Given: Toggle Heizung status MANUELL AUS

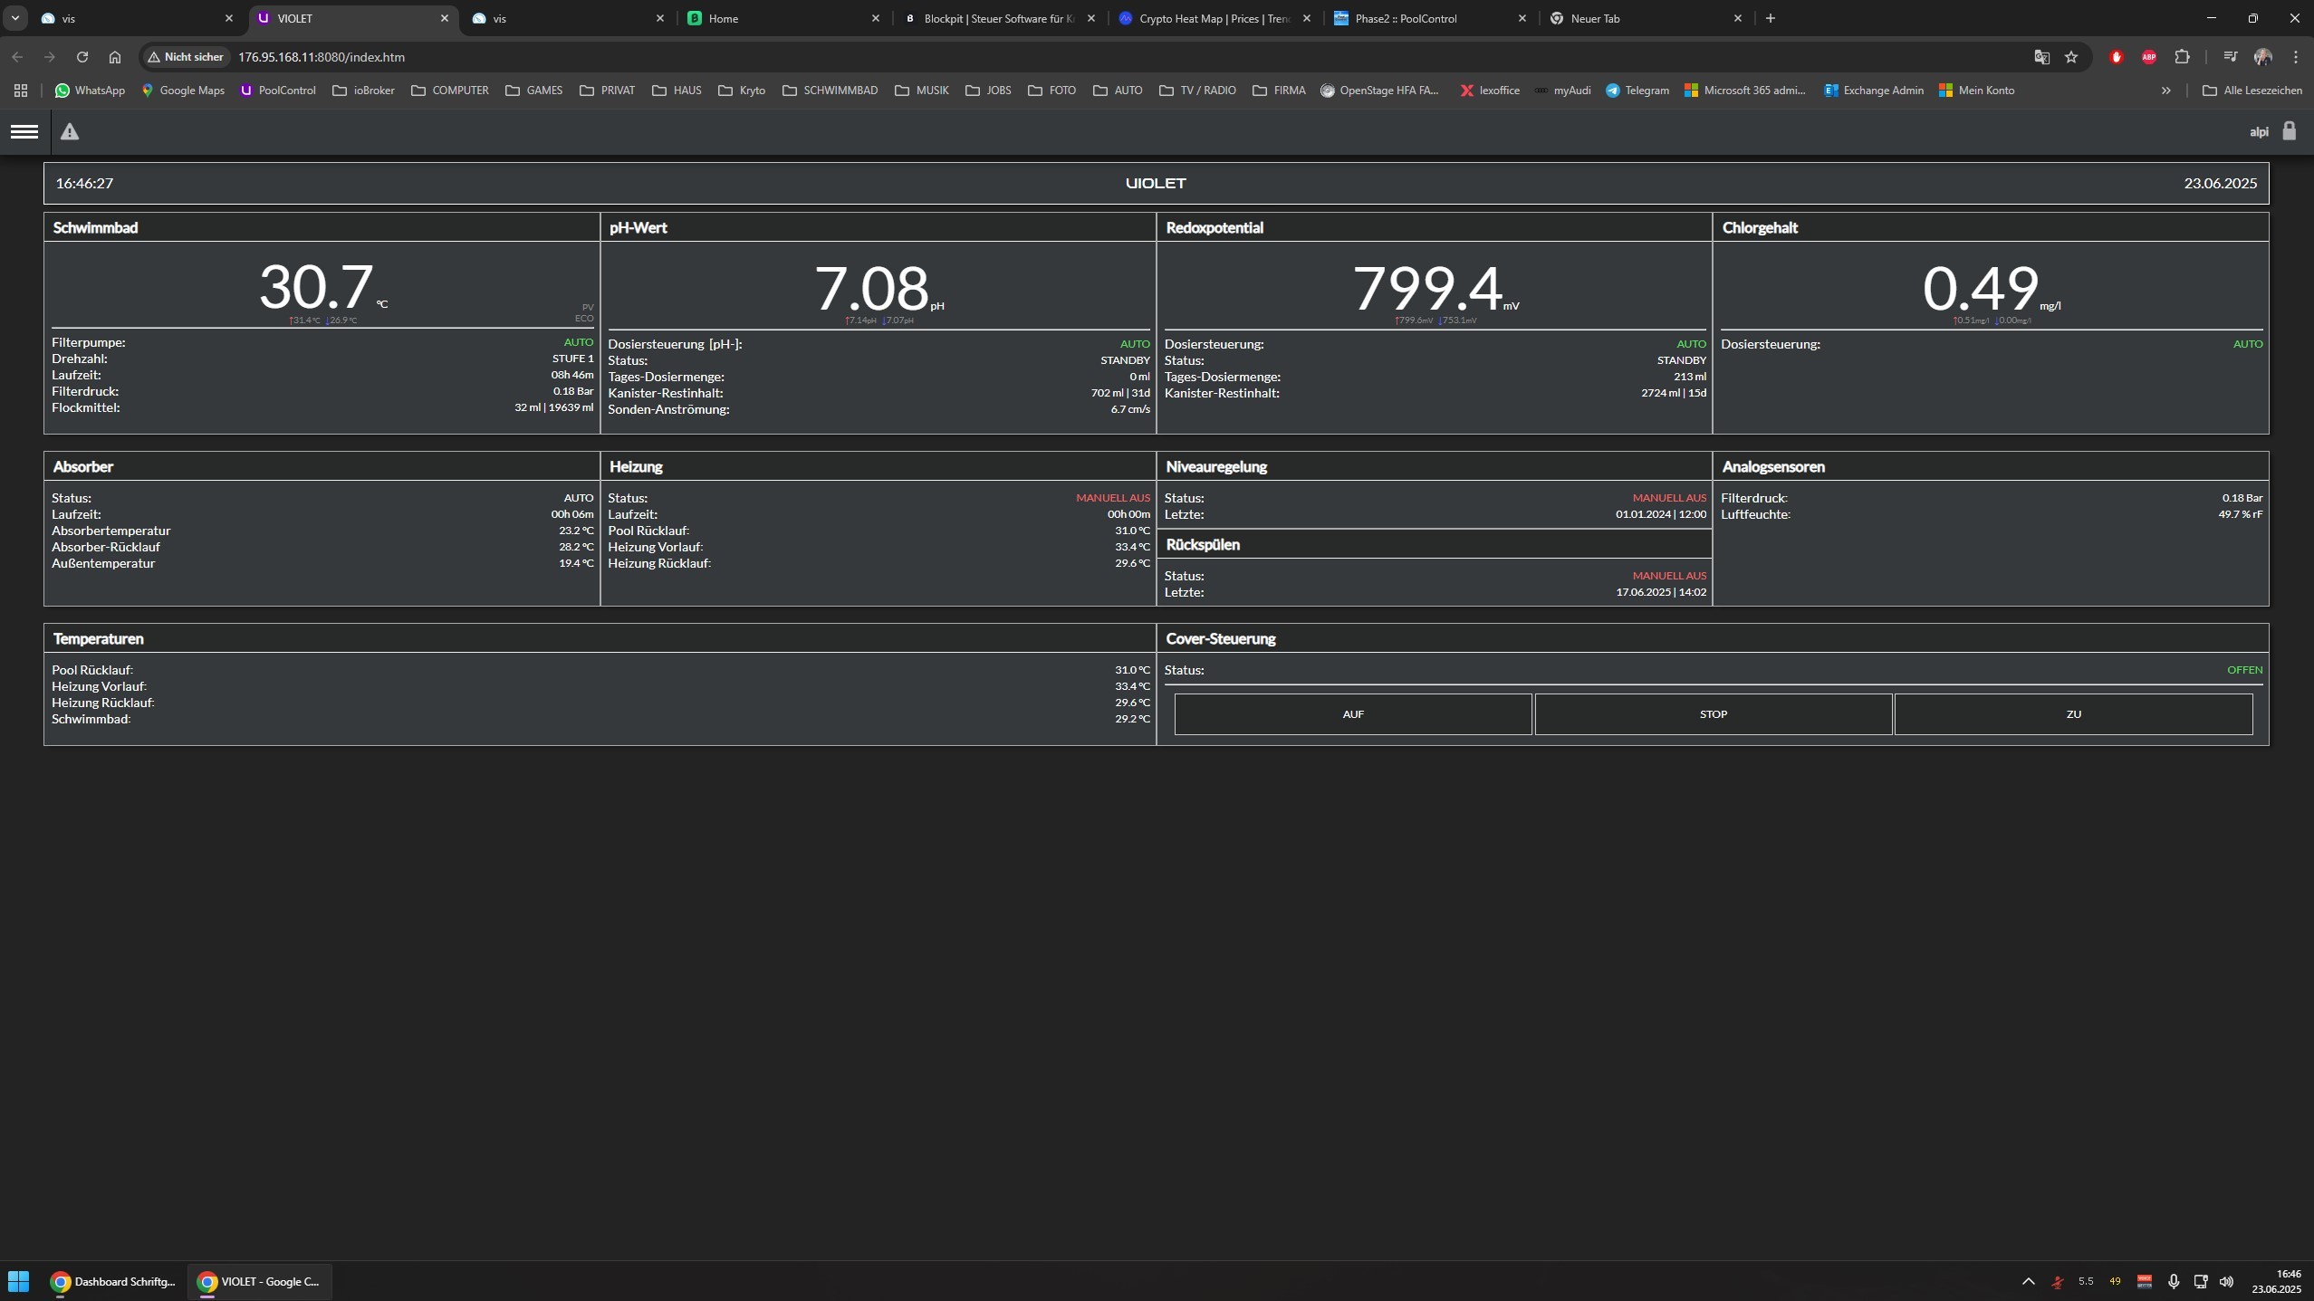Looking at the screenshot, I should pyautogui.click(x=1112, y=498).
